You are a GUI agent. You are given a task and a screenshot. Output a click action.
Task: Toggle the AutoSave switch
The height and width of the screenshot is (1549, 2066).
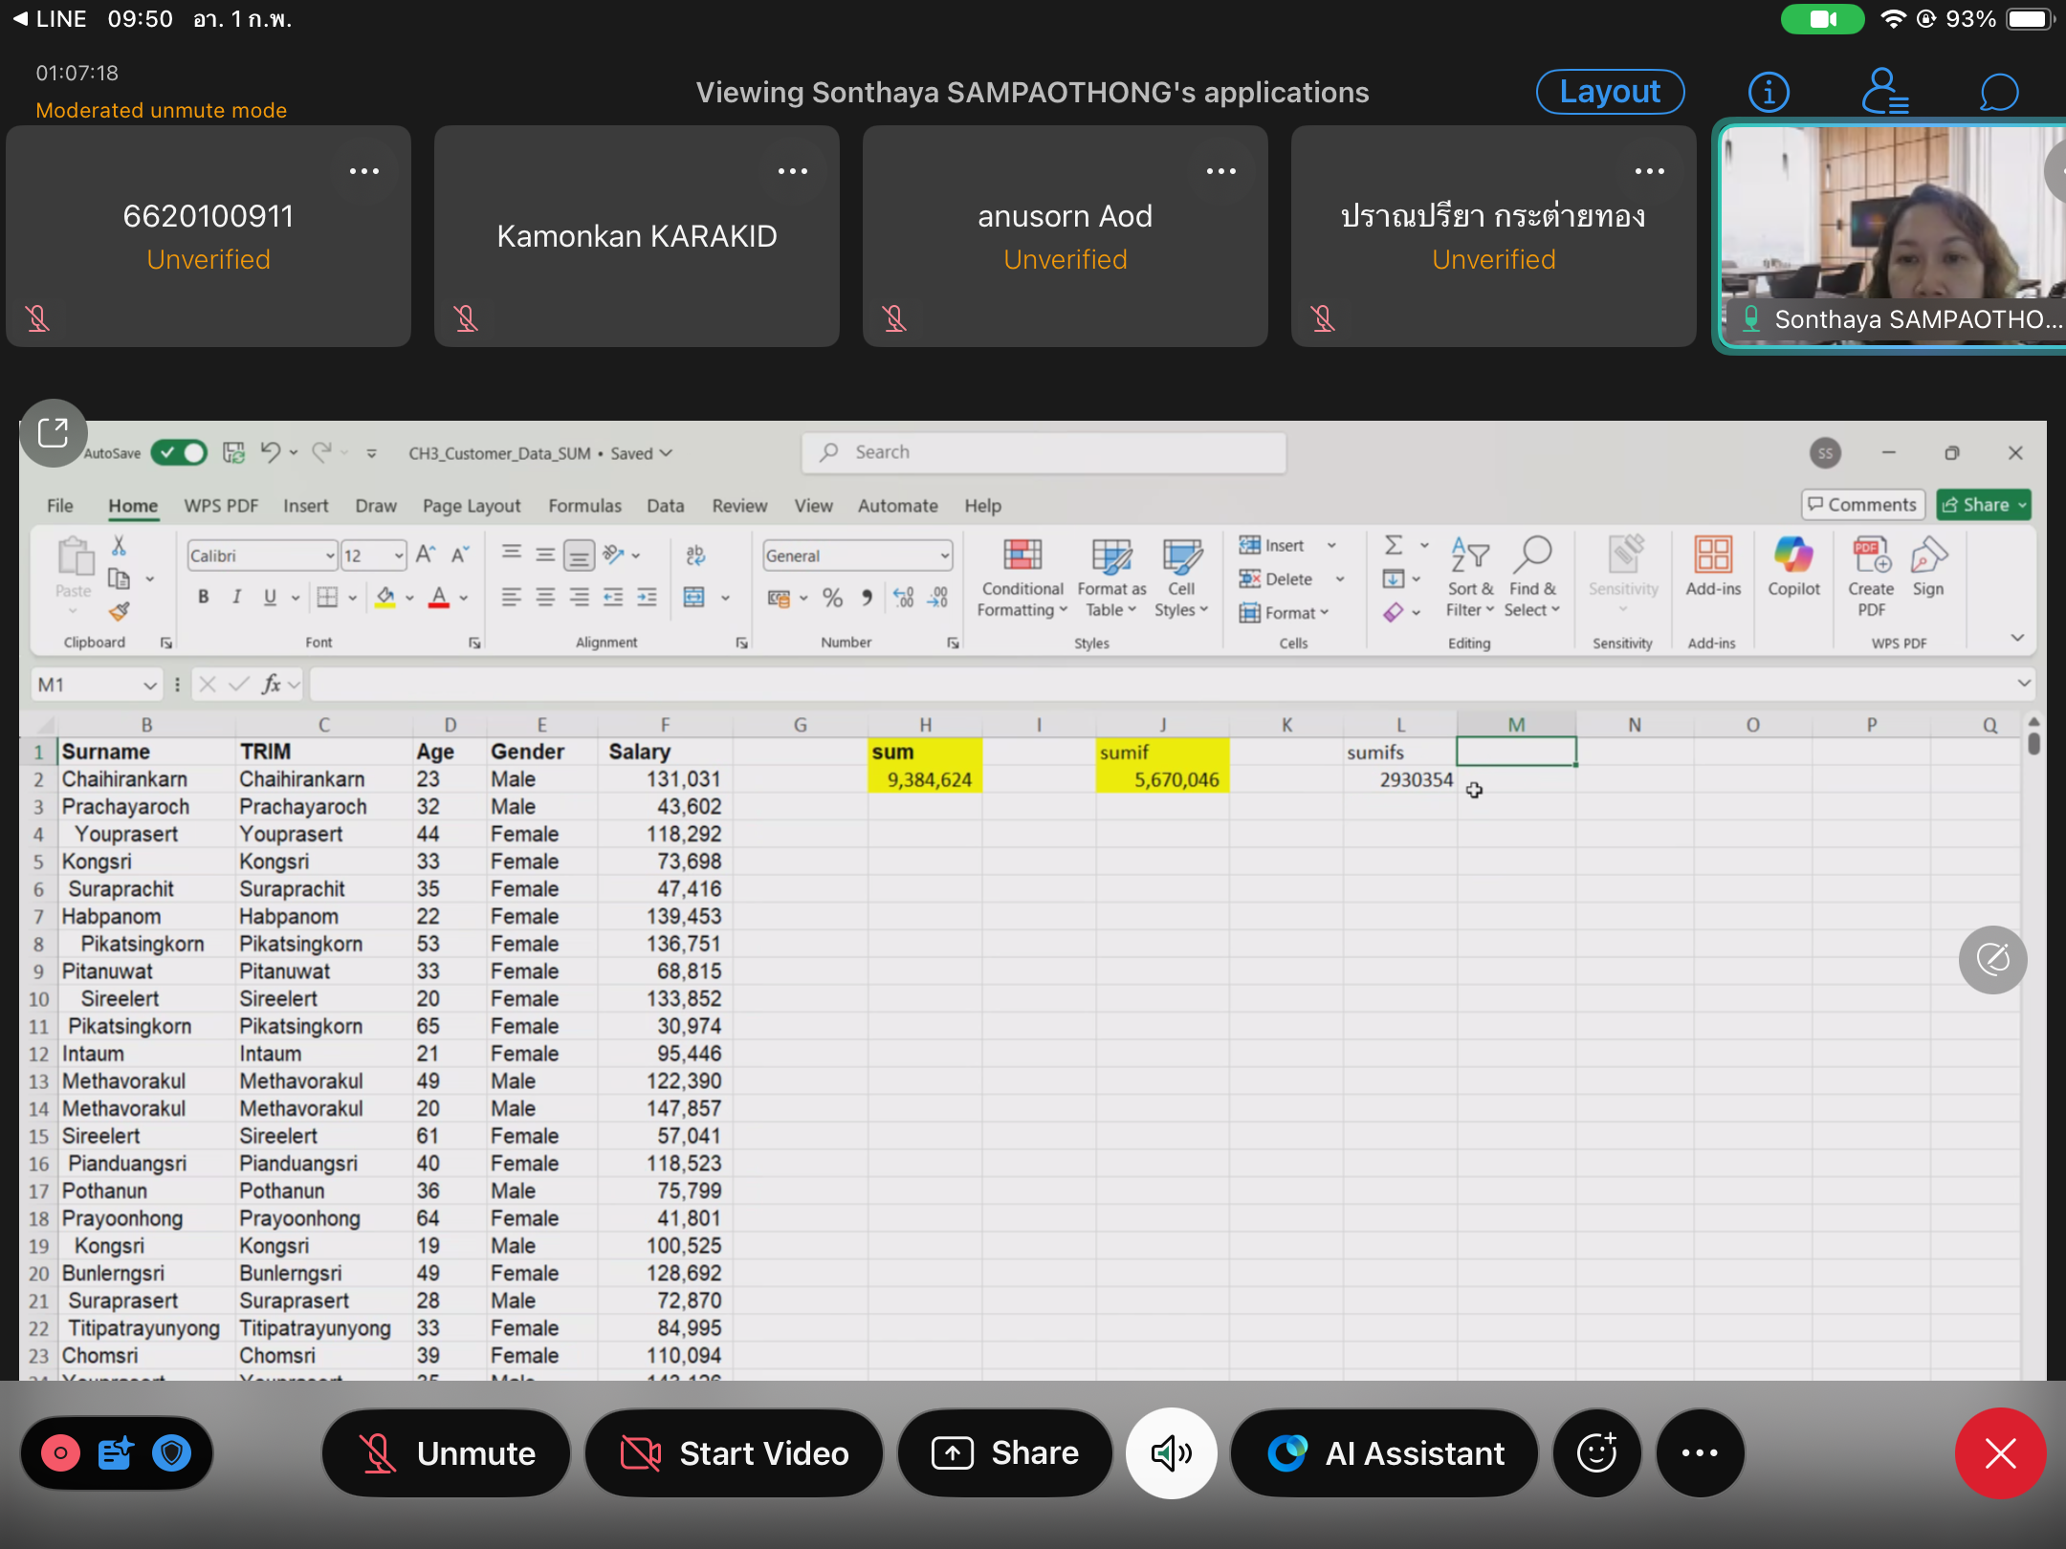(180, 452)
